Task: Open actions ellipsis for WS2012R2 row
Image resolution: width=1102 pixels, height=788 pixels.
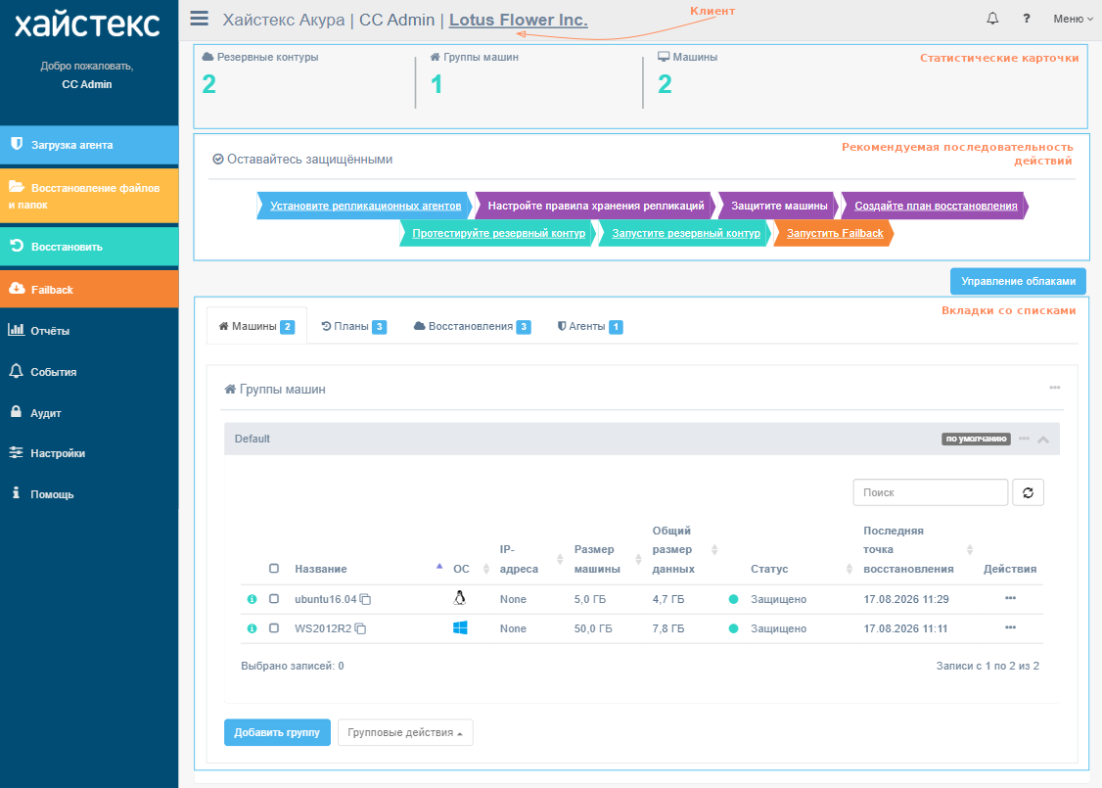Action: point(1010,627)
